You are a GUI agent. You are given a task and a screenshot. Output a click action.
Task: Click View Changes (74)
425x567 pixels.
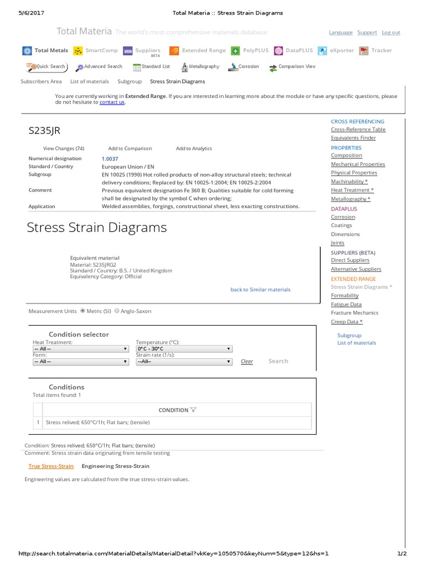coord(64,148)
